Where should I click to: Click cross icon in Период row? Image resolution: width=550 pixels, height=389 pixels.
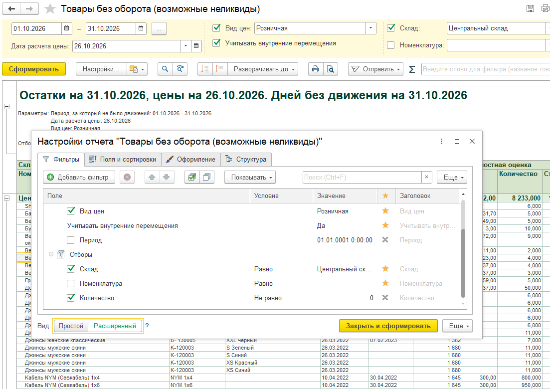(385, 240)
